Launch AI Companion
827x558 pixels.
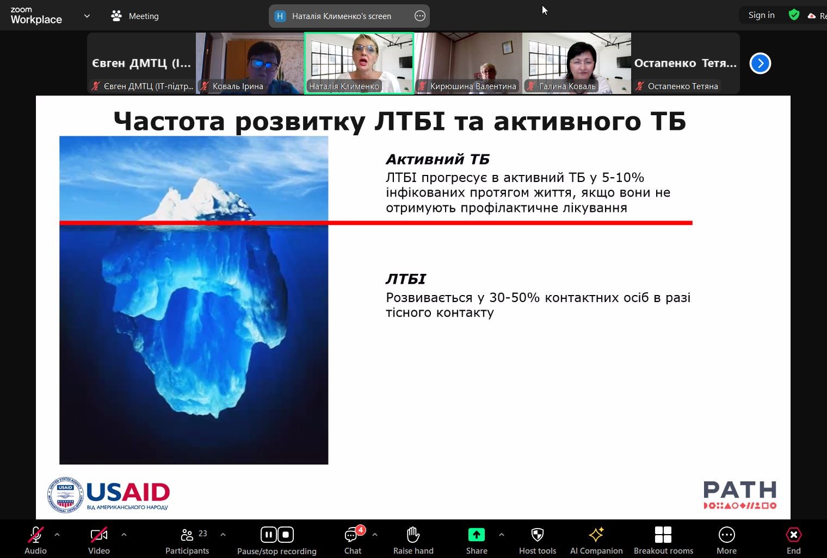tap(596, 535)
